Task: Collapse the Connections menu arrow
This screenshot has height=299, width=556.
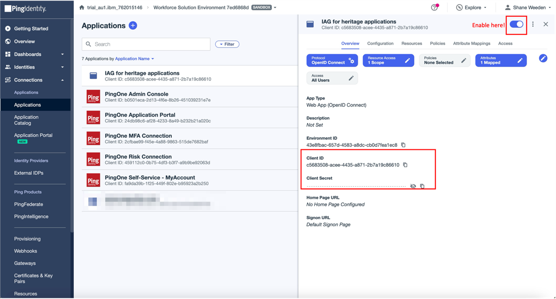Action: pos(62,80)
